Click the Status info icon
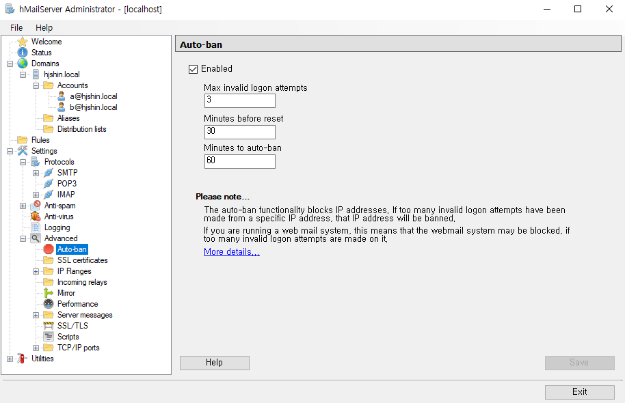 23,53
